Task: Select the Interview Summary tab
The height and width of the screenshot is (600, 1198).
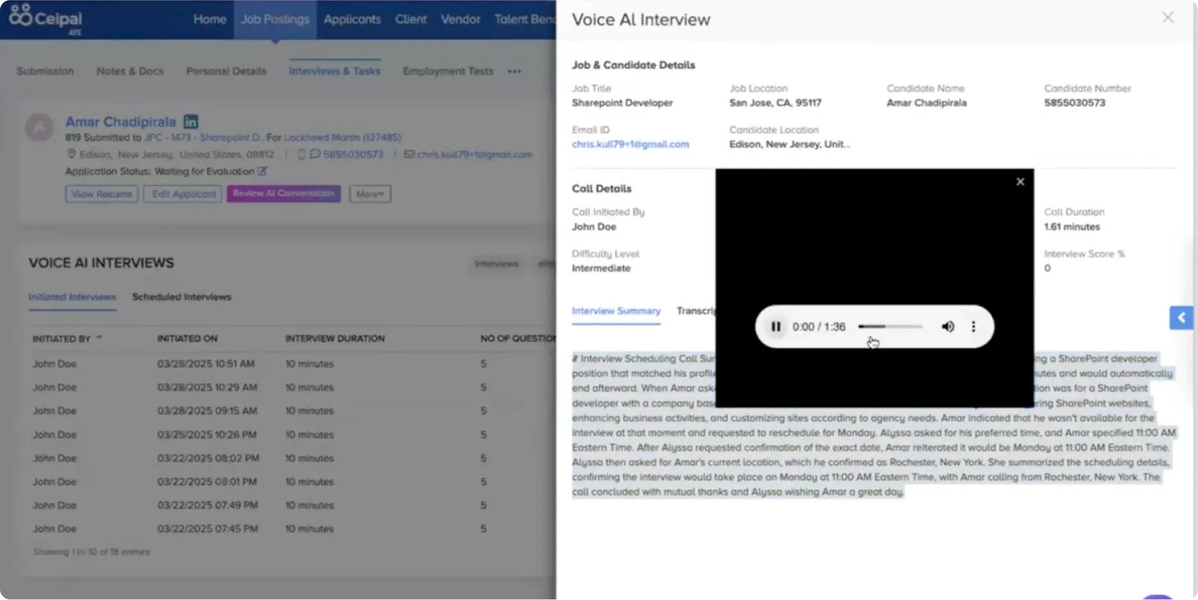Action: coord(616,311)
